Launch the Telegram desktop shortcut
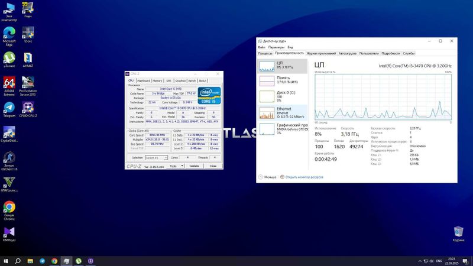Image resolution: width=473 pixels, height=266 pixels. pos(9,109)
